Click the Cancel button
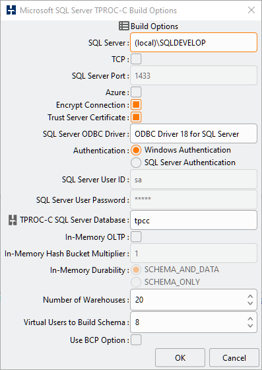 point(234,357)
